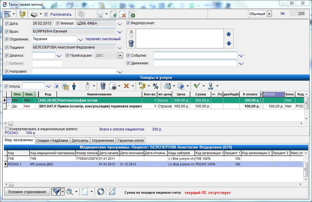Open the Отделение lookup chevron
Image resolution: width=312 pixels, height=202 pixels.
click(x=81, y=39)
